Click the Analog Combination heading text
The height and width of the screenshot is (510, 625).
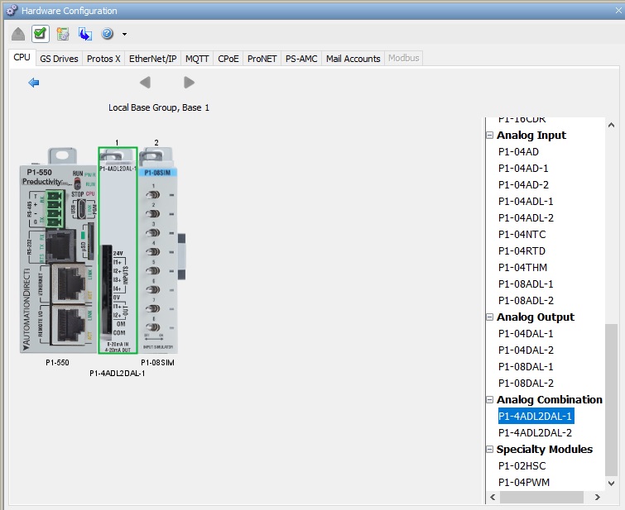click(550, 400)
